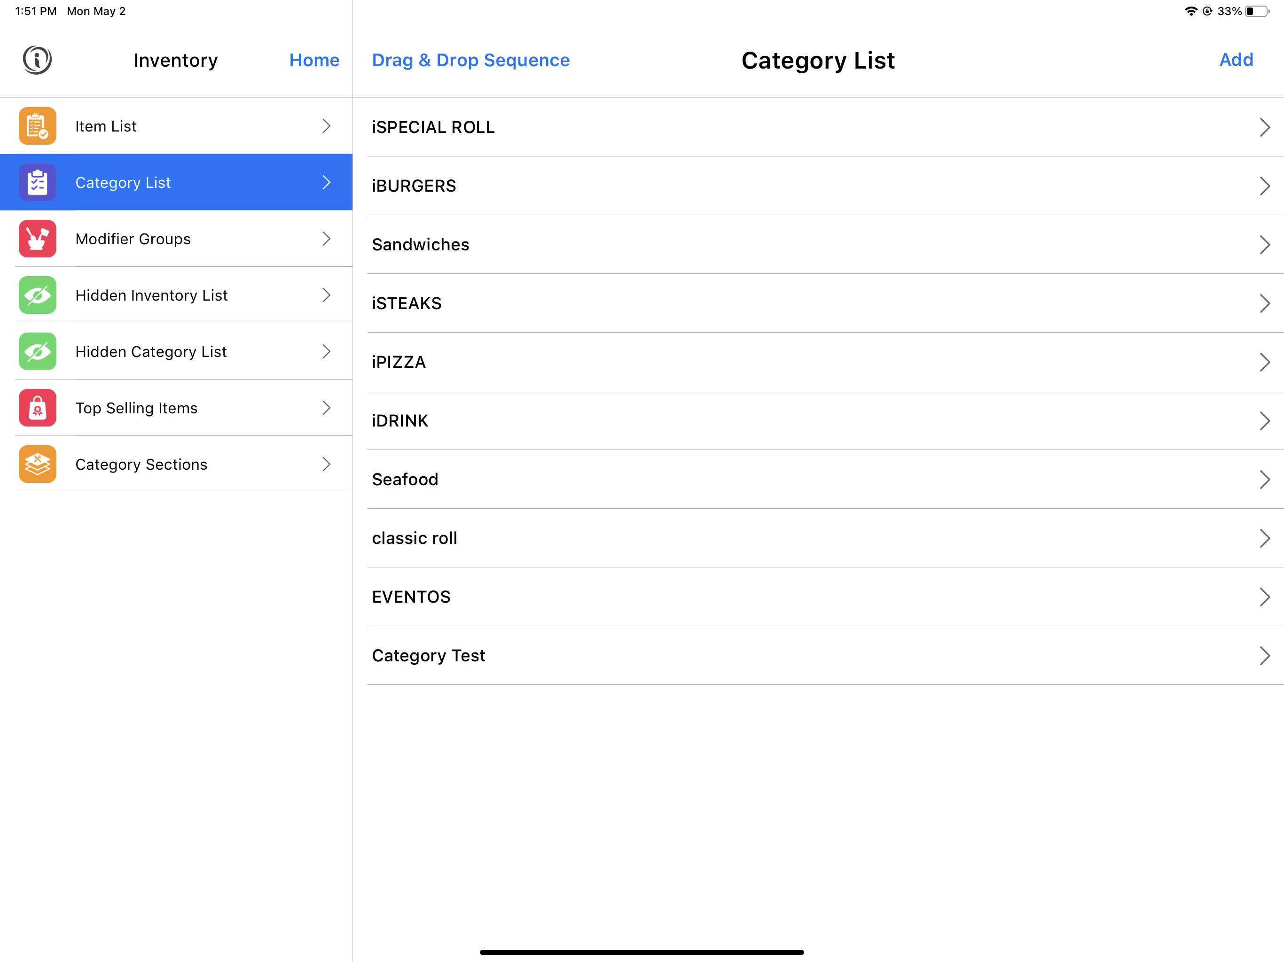
Task: Open the Top Selling Items bag icon
Action: click(37, 407)
